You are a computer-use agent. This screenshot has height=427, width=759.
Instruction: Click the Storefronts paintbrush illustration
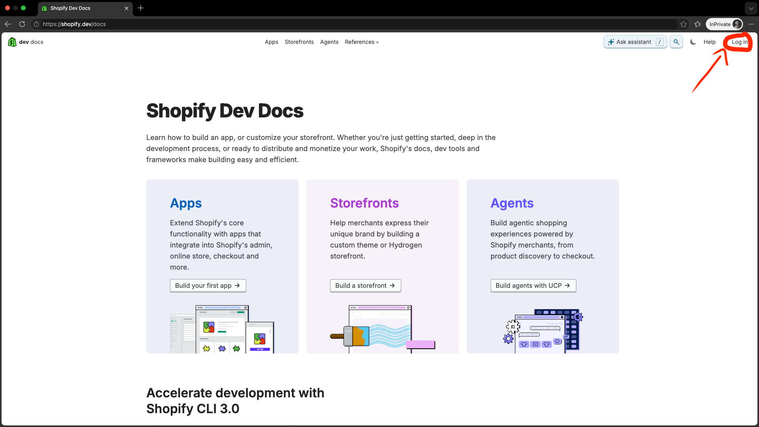pos(383,329)
